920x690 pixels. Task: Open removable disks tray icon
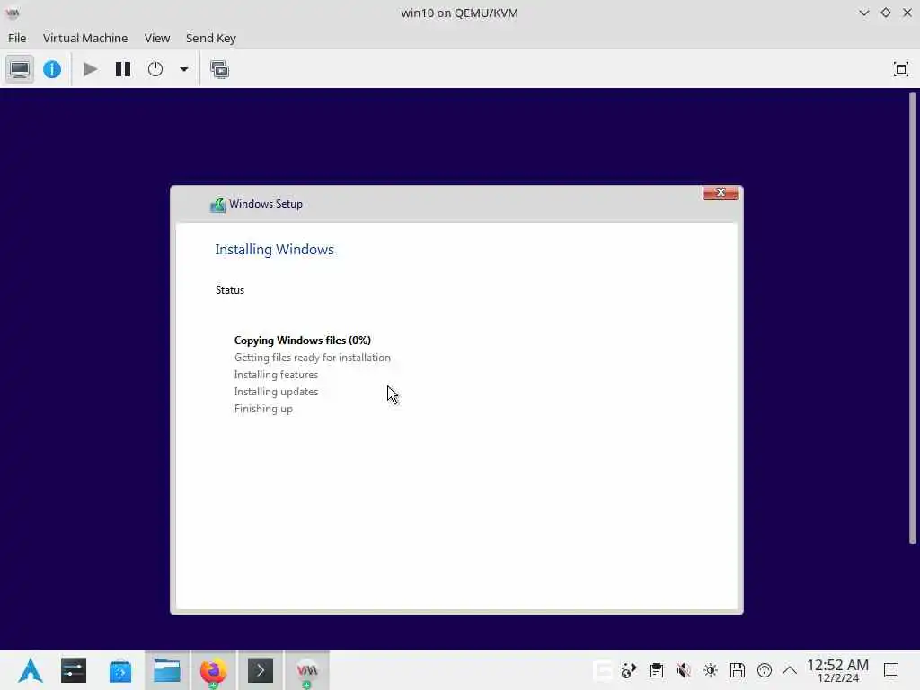point(738,670)
